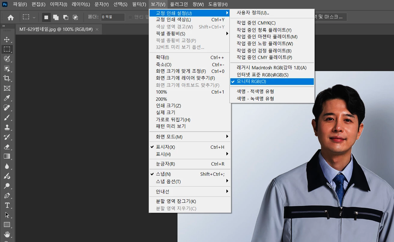
Task: Select the Frame tool
Action: [7, 88]
